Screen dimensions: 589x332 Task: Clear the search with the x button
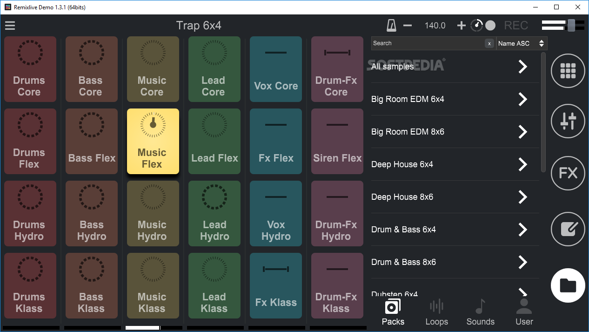pyautogui.click(x=489, y=43)
